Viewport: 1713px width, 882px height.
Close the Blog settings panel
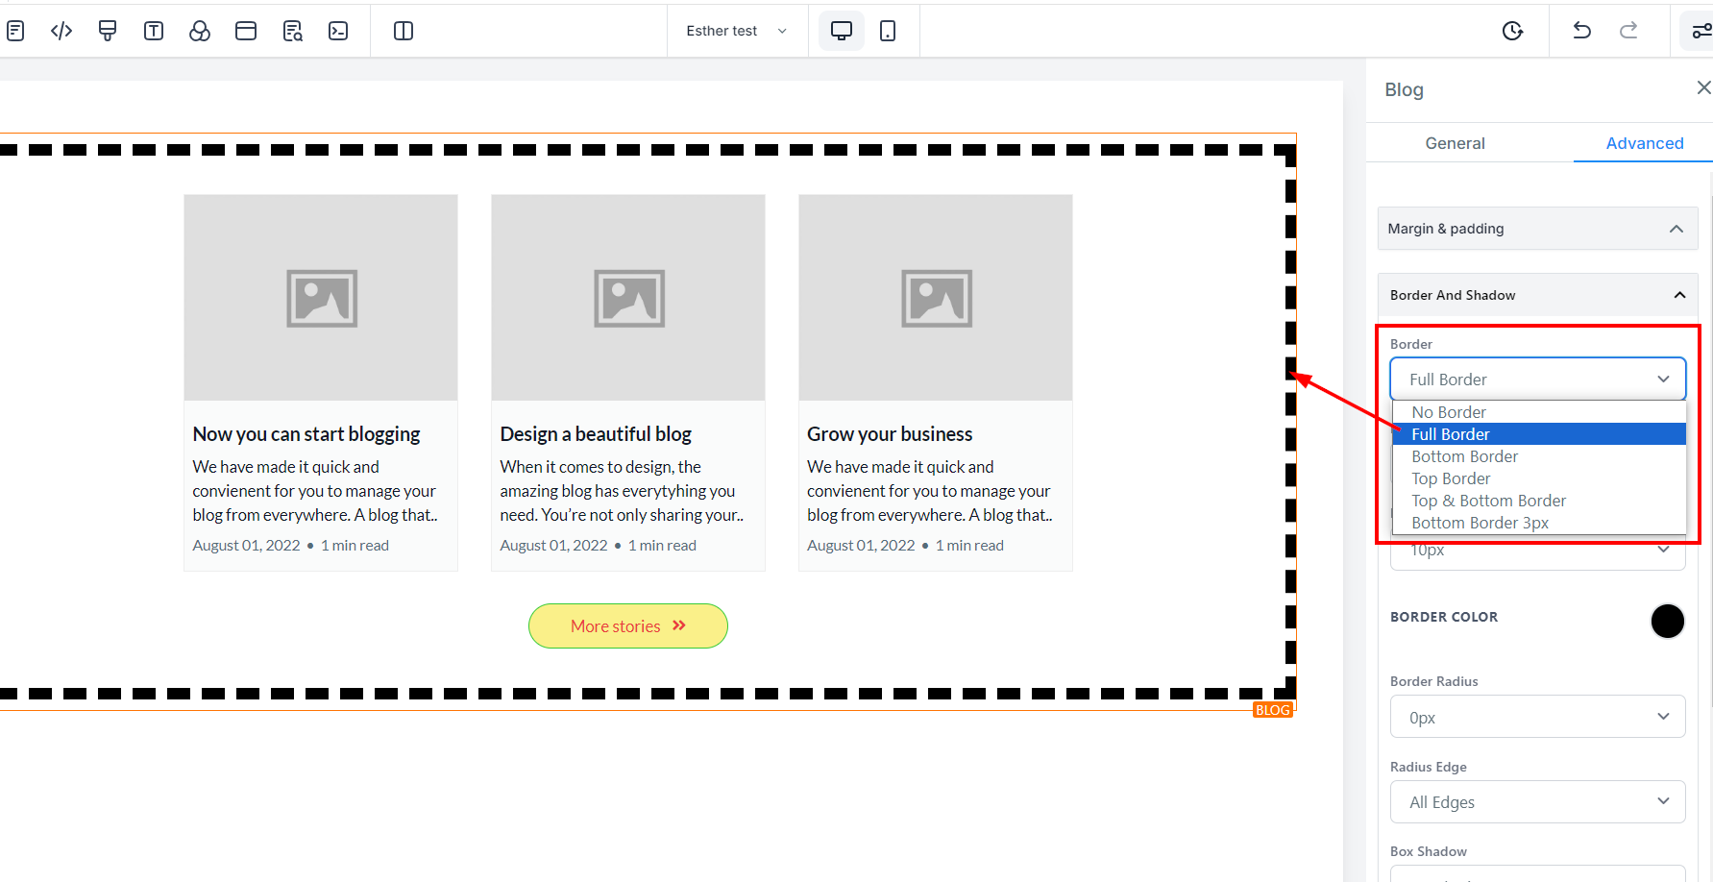click(x=1703, y=88)
